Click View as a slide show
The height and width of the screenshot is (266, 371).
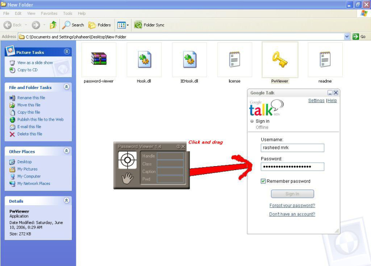pyautogui.click(x=35, y=63)
